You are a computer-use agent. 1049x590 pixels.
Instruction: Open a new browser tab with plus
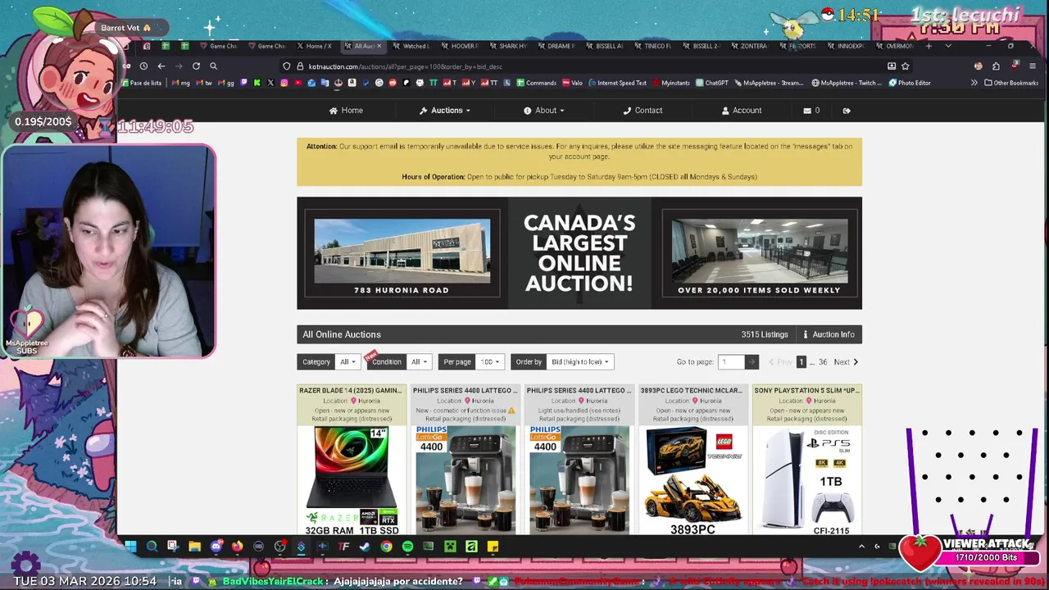929,46
